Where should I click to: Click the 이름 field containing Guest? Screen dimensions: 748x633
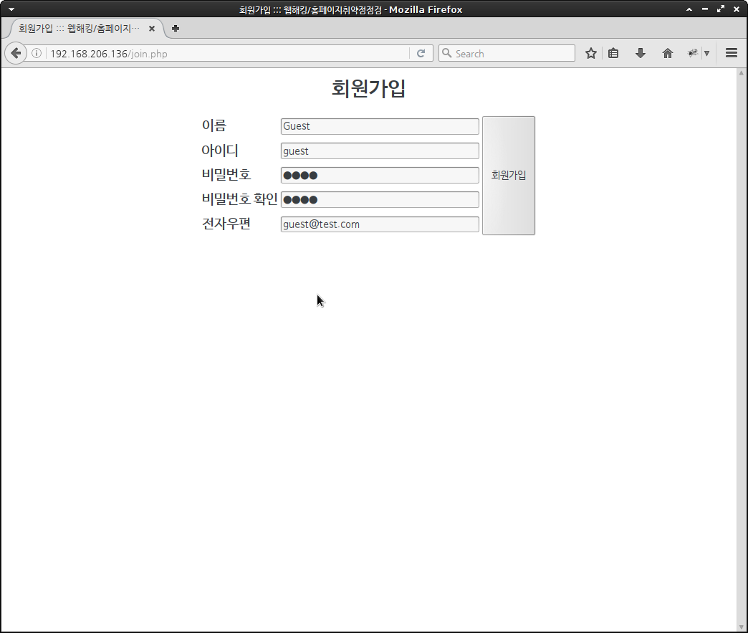380,126
